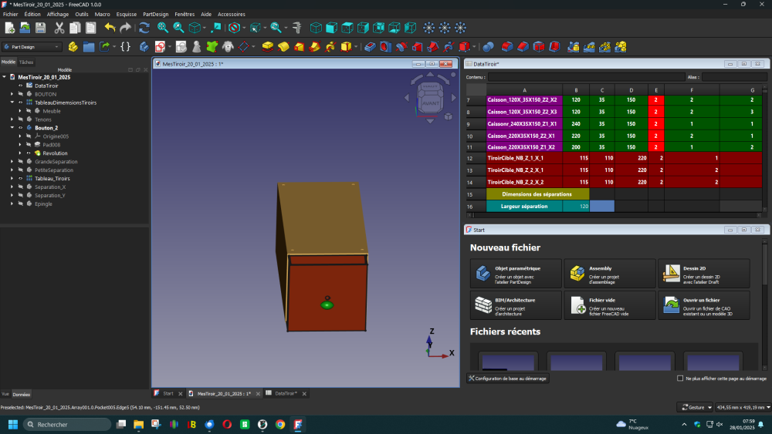Select the blue cell beside Largeur séparation

coord(601,207)
